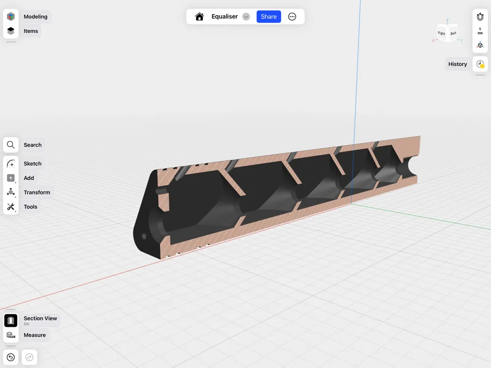Toggle the perspective view cube icon
The width and height of the screenshot is (491, 368).
pyautogui.click(x=480, y=45)
